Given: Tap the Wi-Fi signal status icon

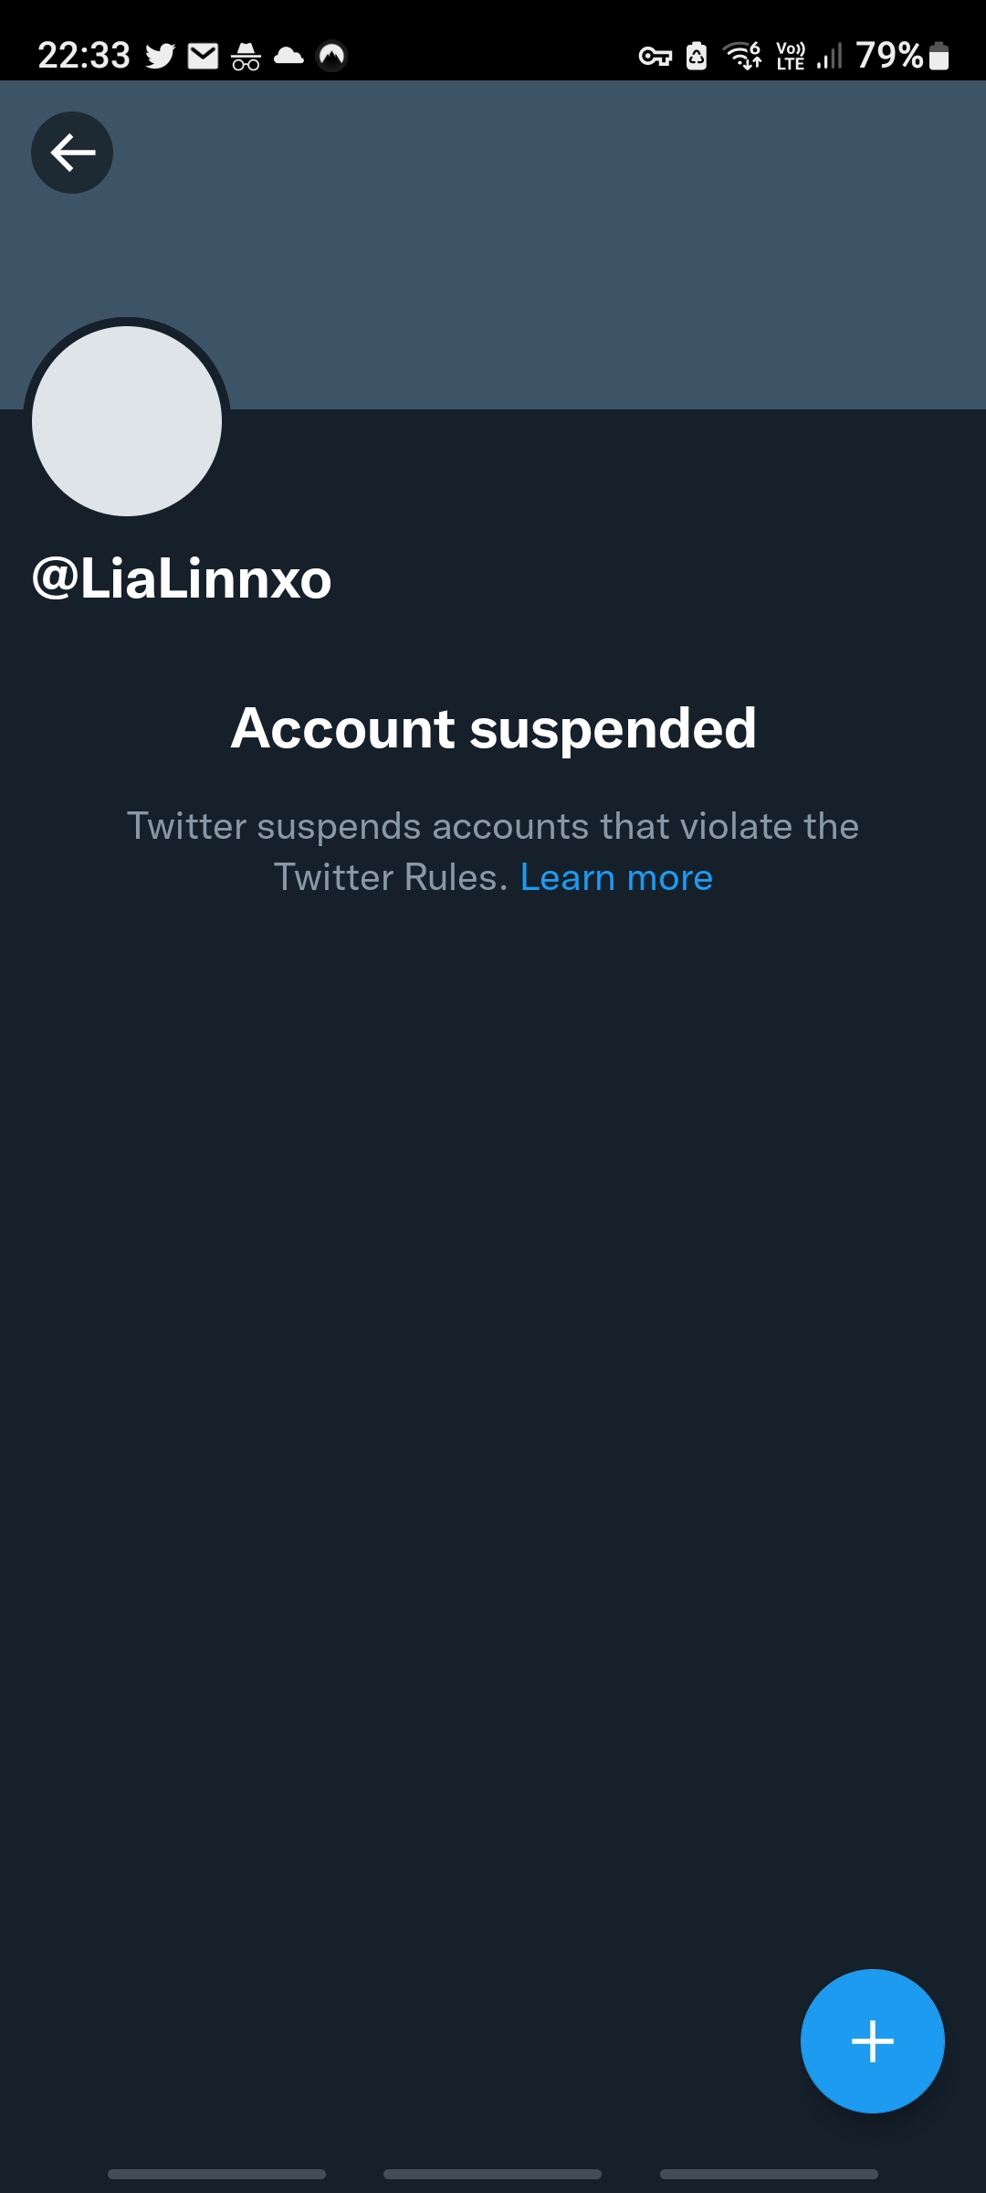Looking at the screenshot, I should (742, 57).
